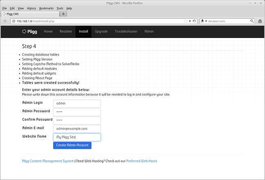Focus the Admin E-mail field

77,129
